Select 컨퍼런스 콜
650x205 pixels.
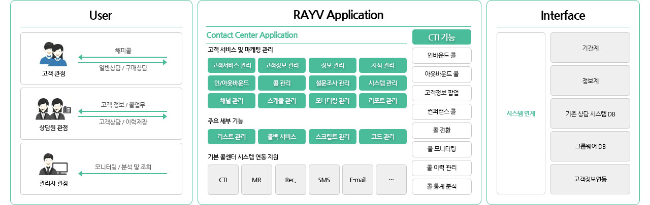pyautogui.click(x=442, y=111)
